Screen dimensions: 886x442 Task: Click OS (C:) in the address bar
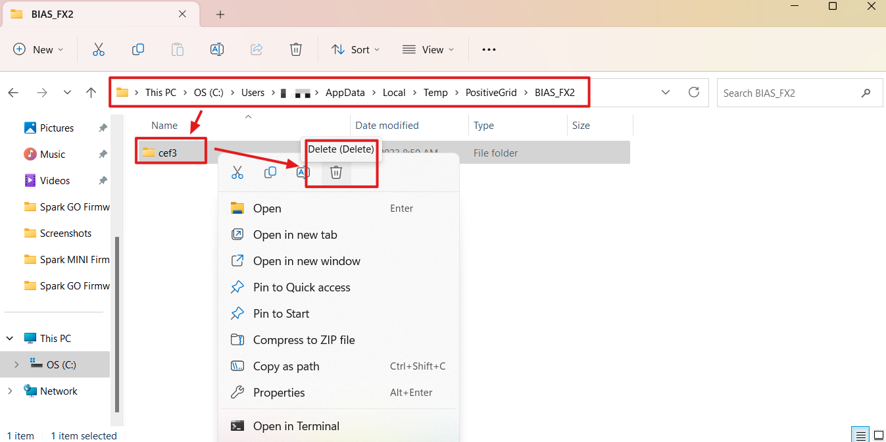[x=209, y=93]
